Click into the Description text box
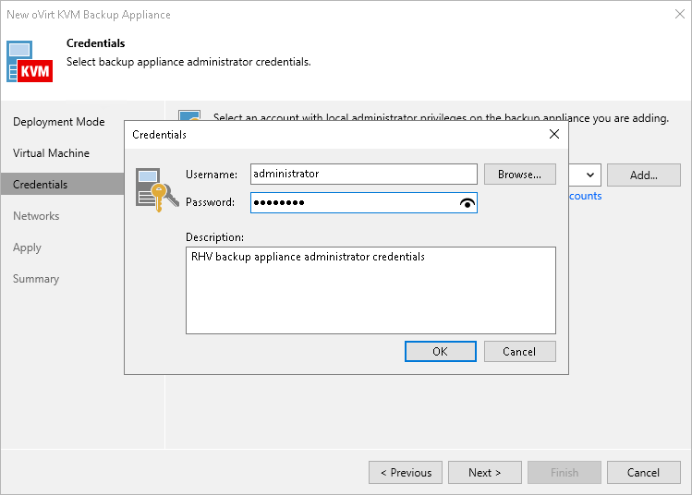 tap(370, 290)
